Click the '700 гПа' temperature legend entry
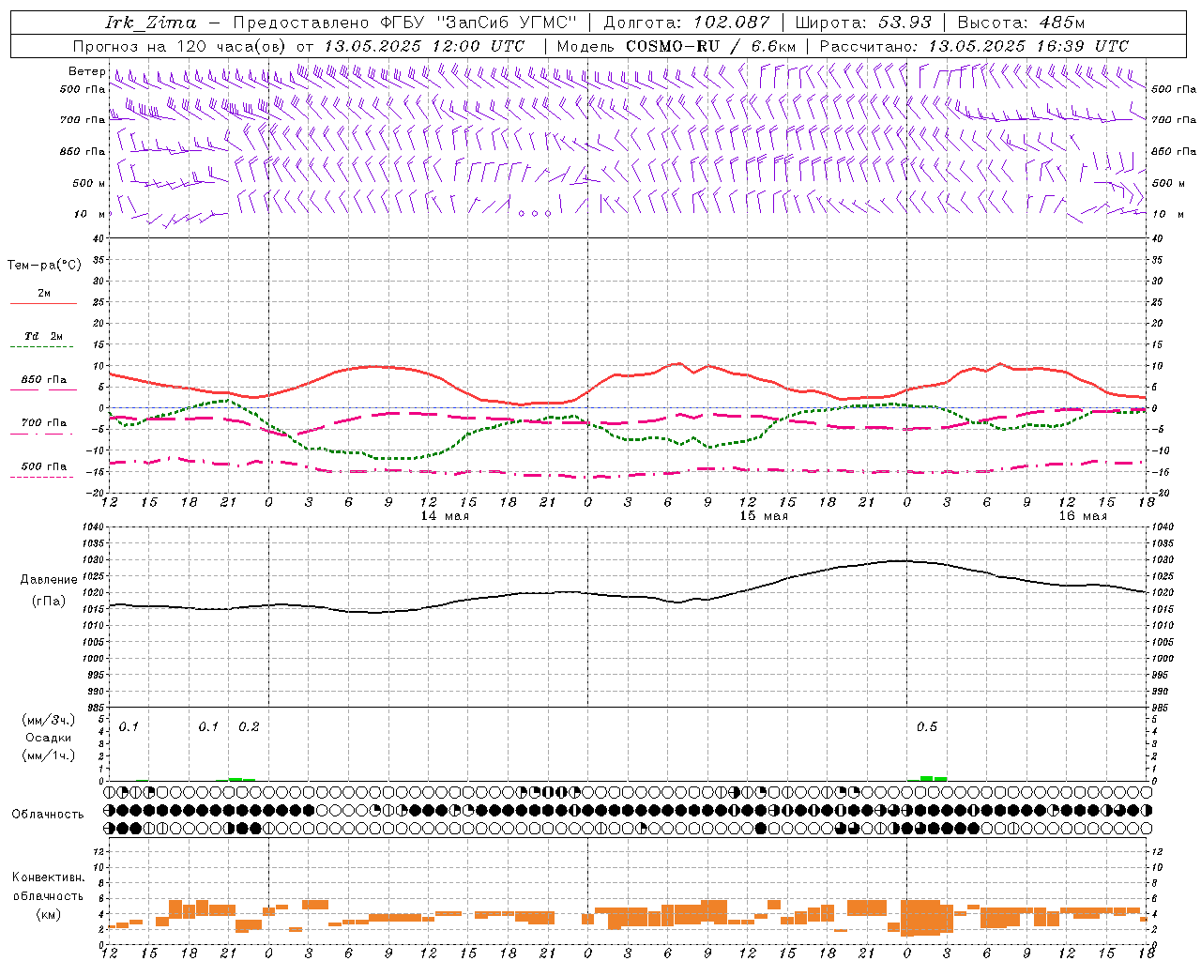Viewport: 1201px width, 961px height. [x=44, y=423]
